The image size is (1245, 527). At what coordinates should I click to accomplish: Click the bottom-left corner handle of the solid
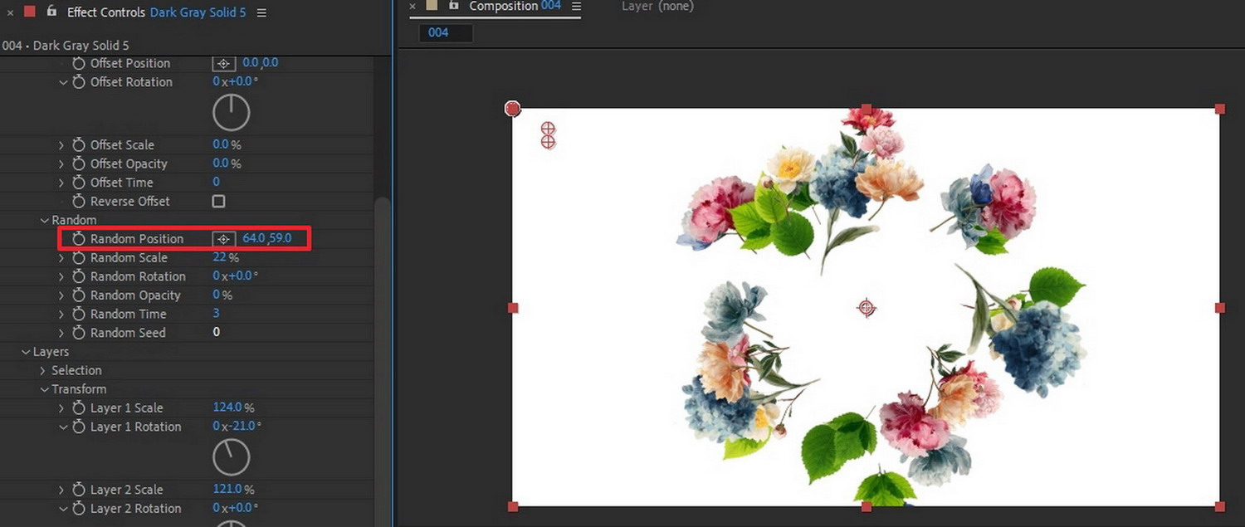[513, 506]
